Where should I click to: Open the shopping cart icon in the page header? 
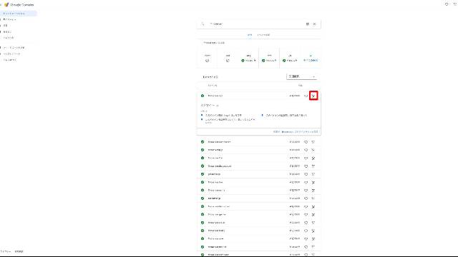tap(455, 4)
